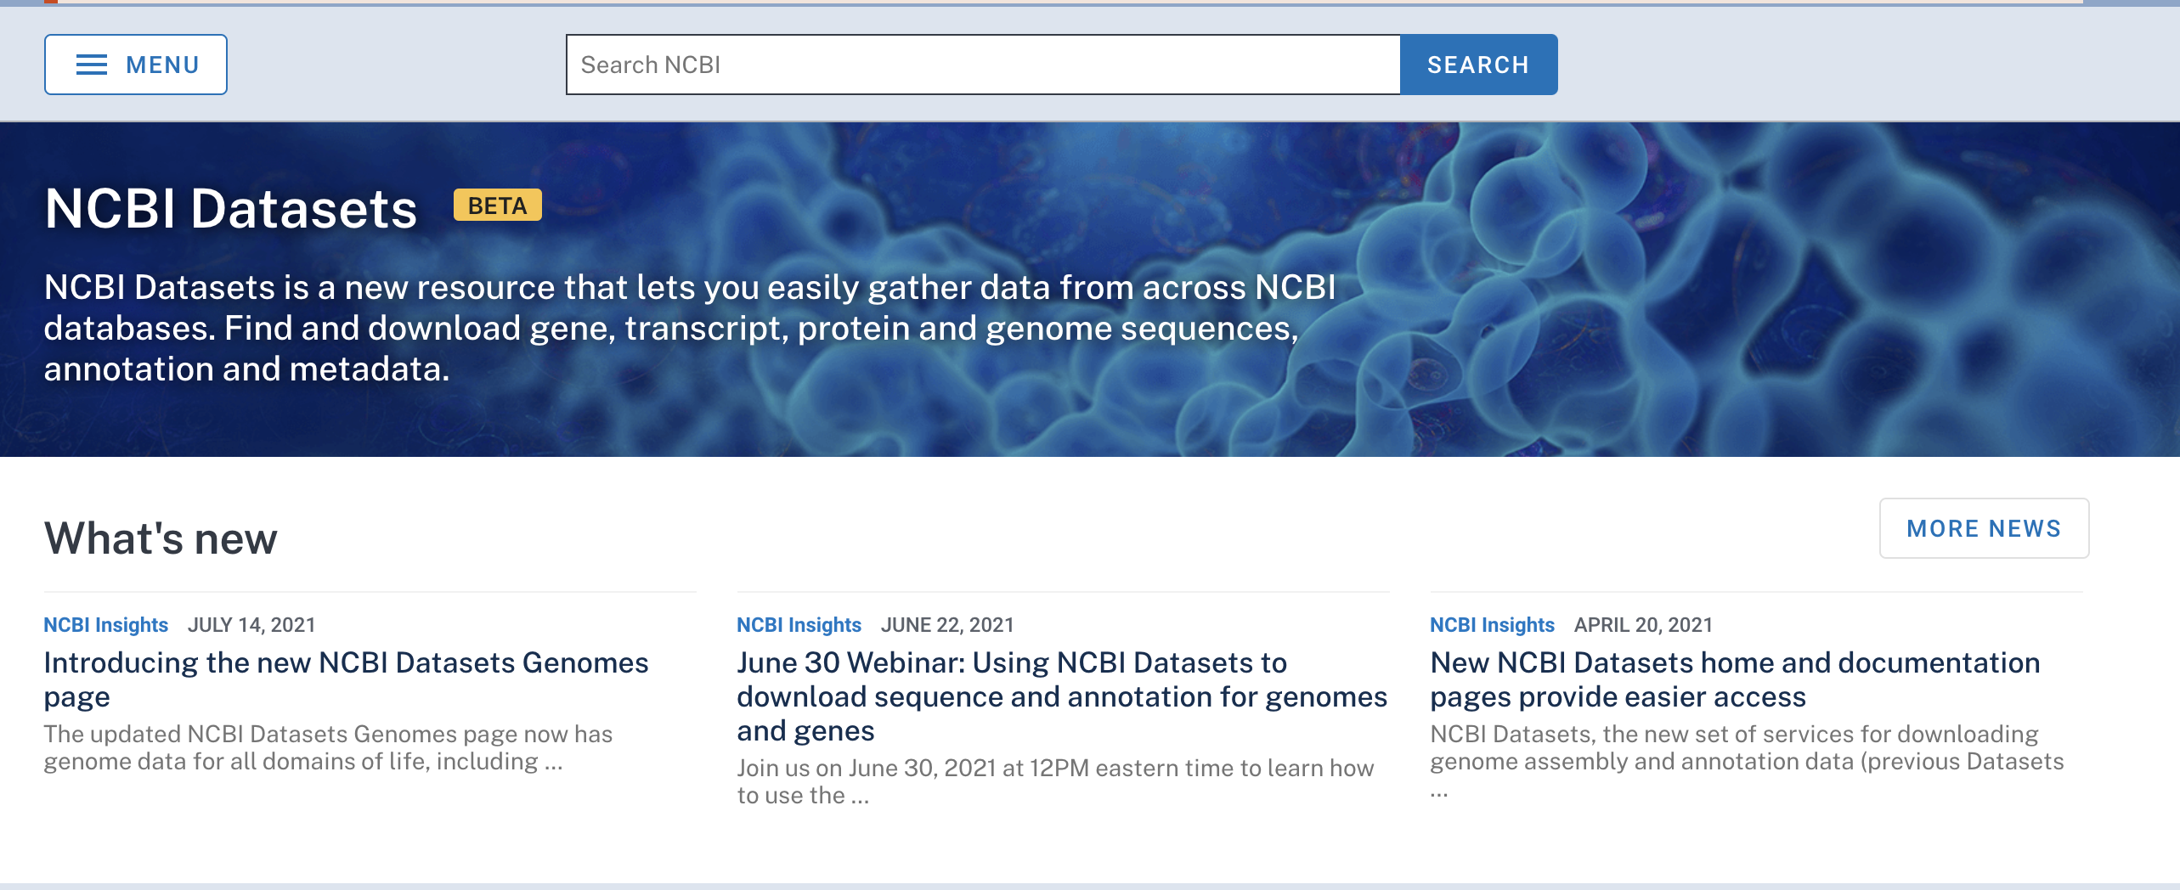Open NCBI Insights under April 20 article

(1491, 624)
